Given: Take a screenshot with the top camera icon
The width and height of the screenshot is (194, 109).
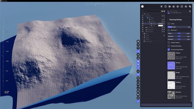Looking at the screenshot, I should [x=186, y=6].
